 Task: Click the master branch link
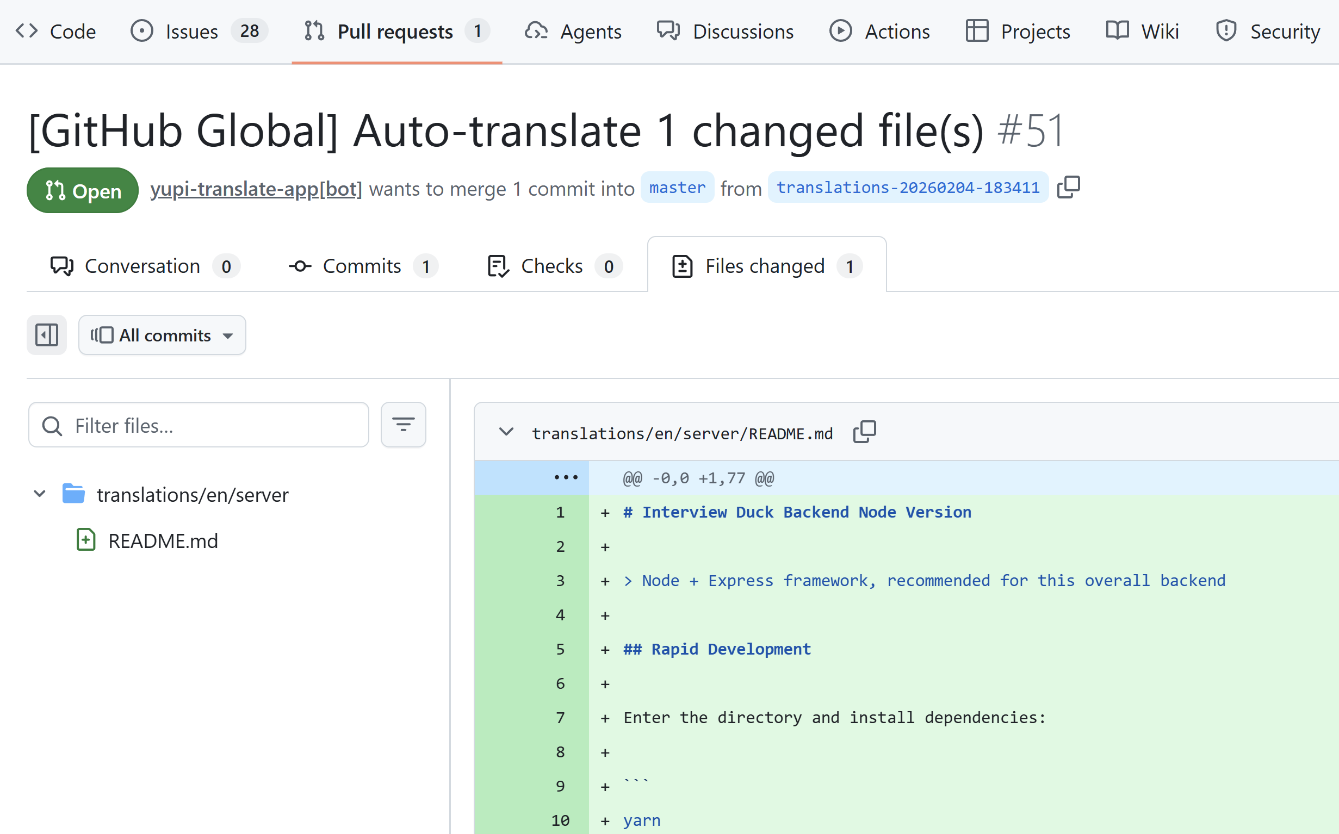click(677, 188)
